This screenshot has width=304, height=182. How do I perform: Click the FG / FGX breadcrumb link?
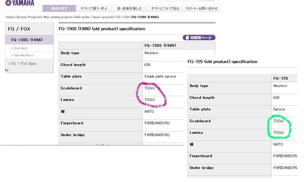coord(123,17)
